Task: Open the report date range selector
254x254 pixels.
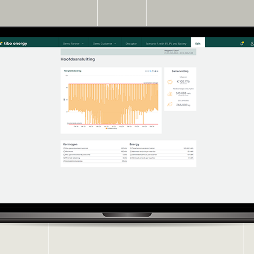Action: pyautogui.click(x=178, y=52)
